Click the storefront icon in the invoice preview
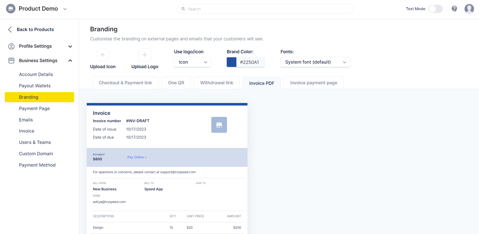Viewport: 479px width, 234px height. [219, 124]
